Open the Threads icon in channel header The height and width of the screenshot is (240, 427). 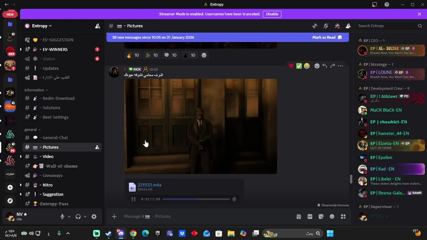pyautogui.click(x=315, y=26)
